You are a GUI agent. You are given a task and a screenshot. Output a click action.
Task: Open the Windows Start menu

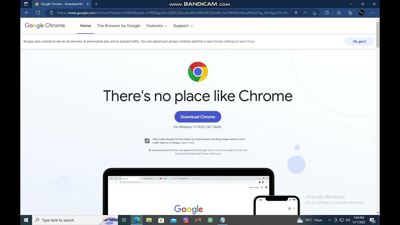click(x=26, y=220)
